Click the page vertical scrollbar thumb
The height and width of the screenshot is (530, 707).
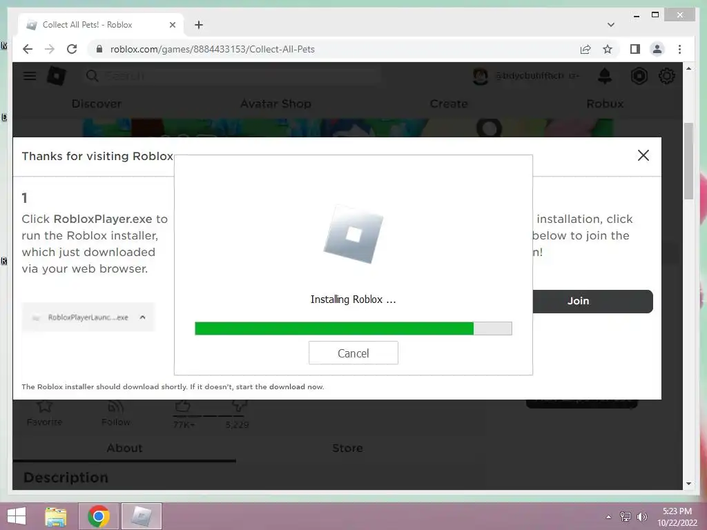pyautogui.click(x=688, y=160)
